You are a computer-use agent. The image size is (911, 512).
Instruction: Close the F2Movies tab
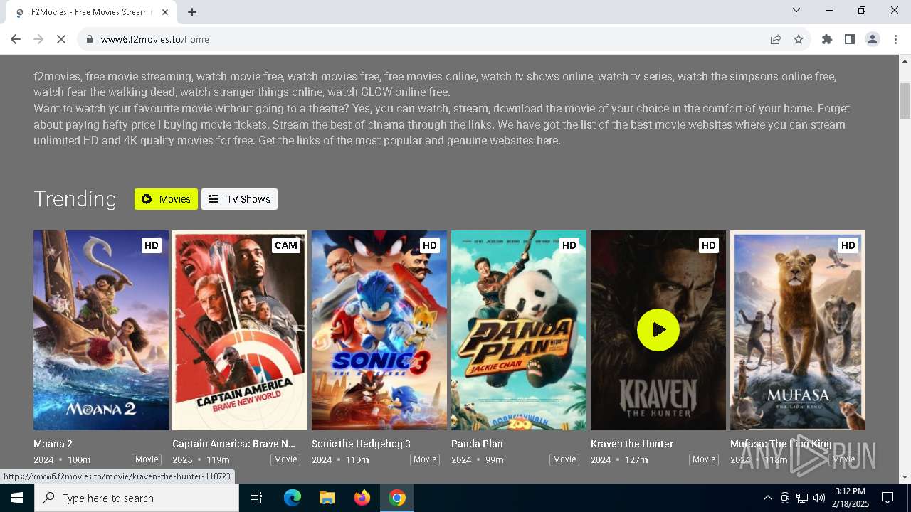pos(165,12)
